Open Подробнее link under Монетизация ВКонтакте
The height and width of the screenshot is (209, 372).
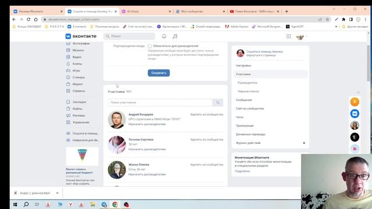pyautogui.click(x=242, y=171)
